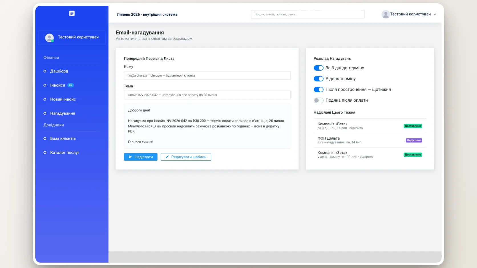Screen dimensions: 477x268
Task: Click the Компанія «Бета» sent reminder row
Action: (370, 126)
